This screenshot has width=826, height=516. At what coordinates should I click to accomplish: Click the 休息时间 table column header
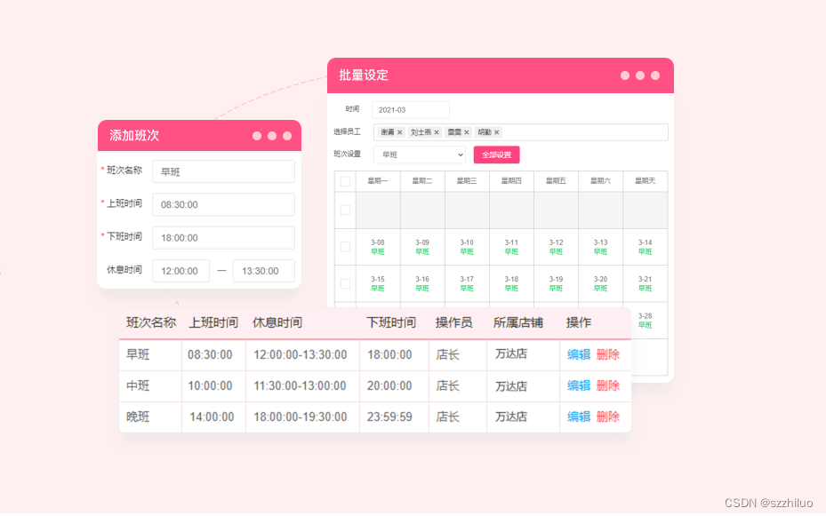(277, 322)
